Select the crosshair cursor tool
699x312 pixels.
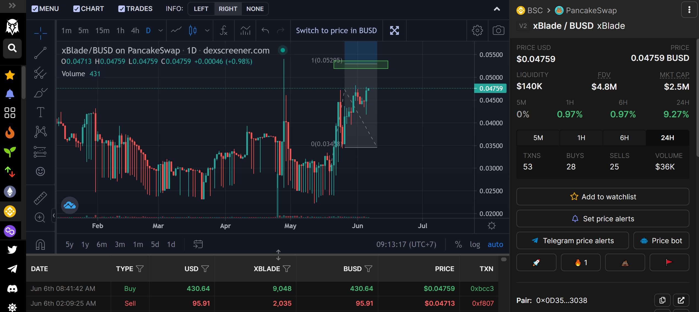click(x=40, y=33)
